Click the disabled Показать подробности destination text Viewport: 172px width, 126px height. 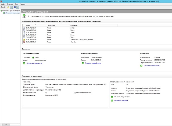[x=122, y=97]
